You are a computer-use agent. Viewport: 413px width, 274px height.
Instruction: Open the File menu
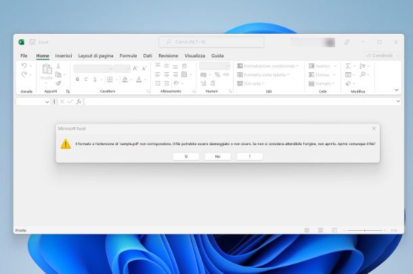tap(24, 55)
